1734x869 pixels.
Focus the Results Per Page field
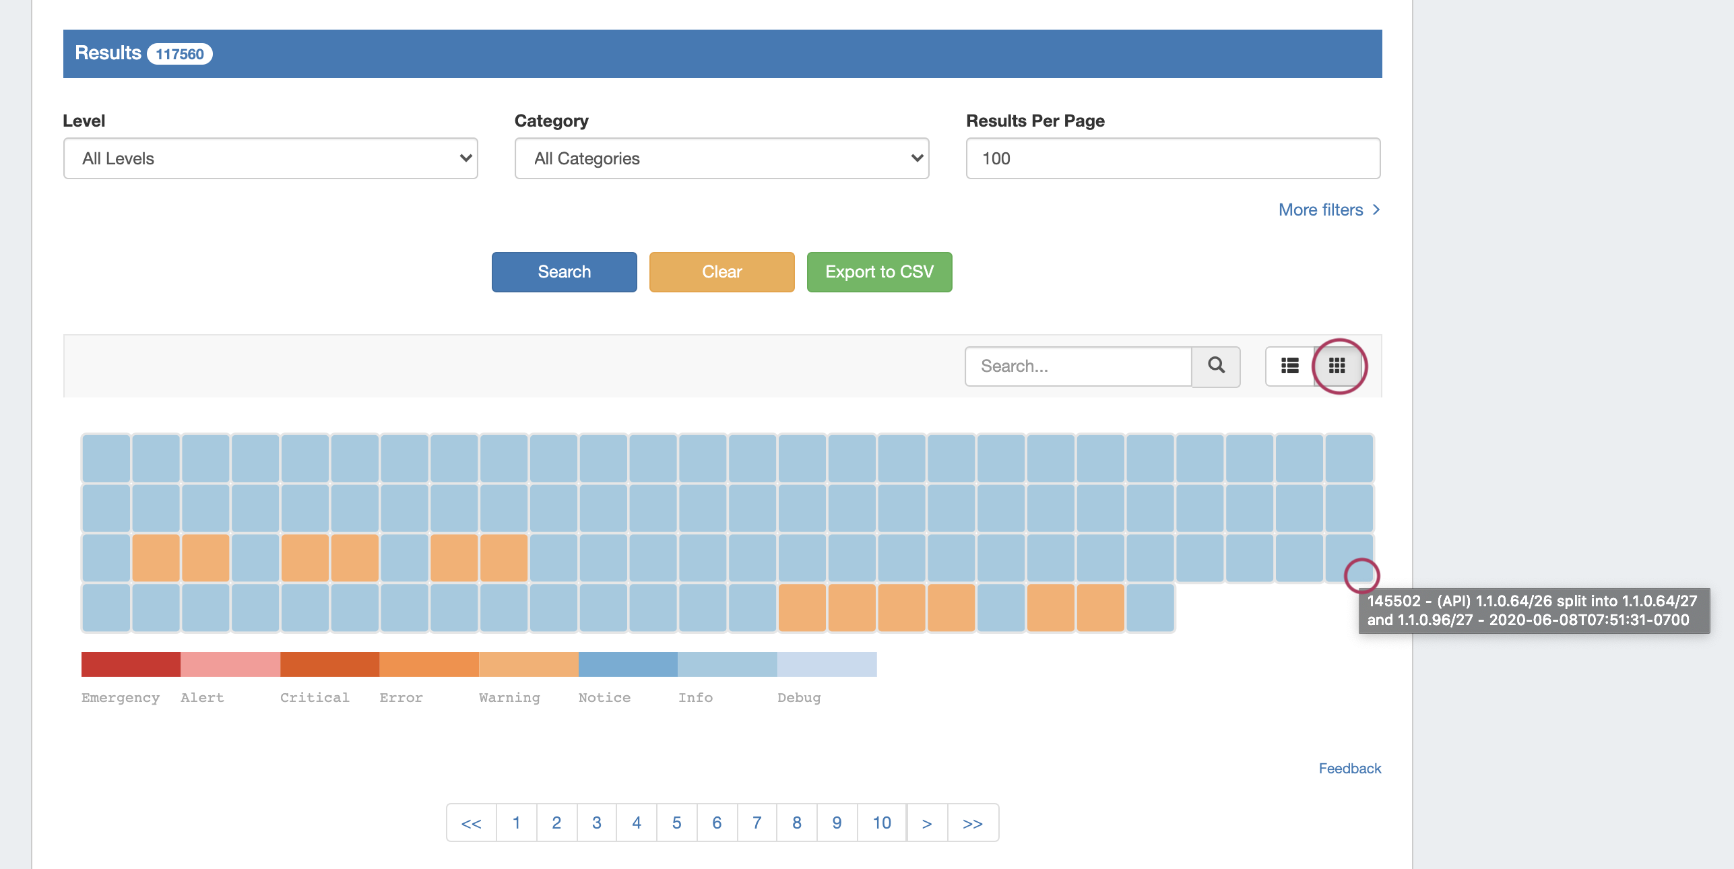(x=1172, y=158)
